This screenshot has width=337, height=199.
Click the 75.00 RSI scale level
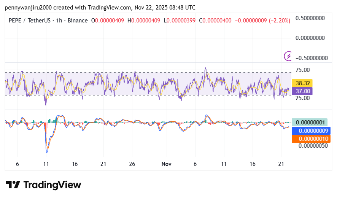(x=304, y=70)
